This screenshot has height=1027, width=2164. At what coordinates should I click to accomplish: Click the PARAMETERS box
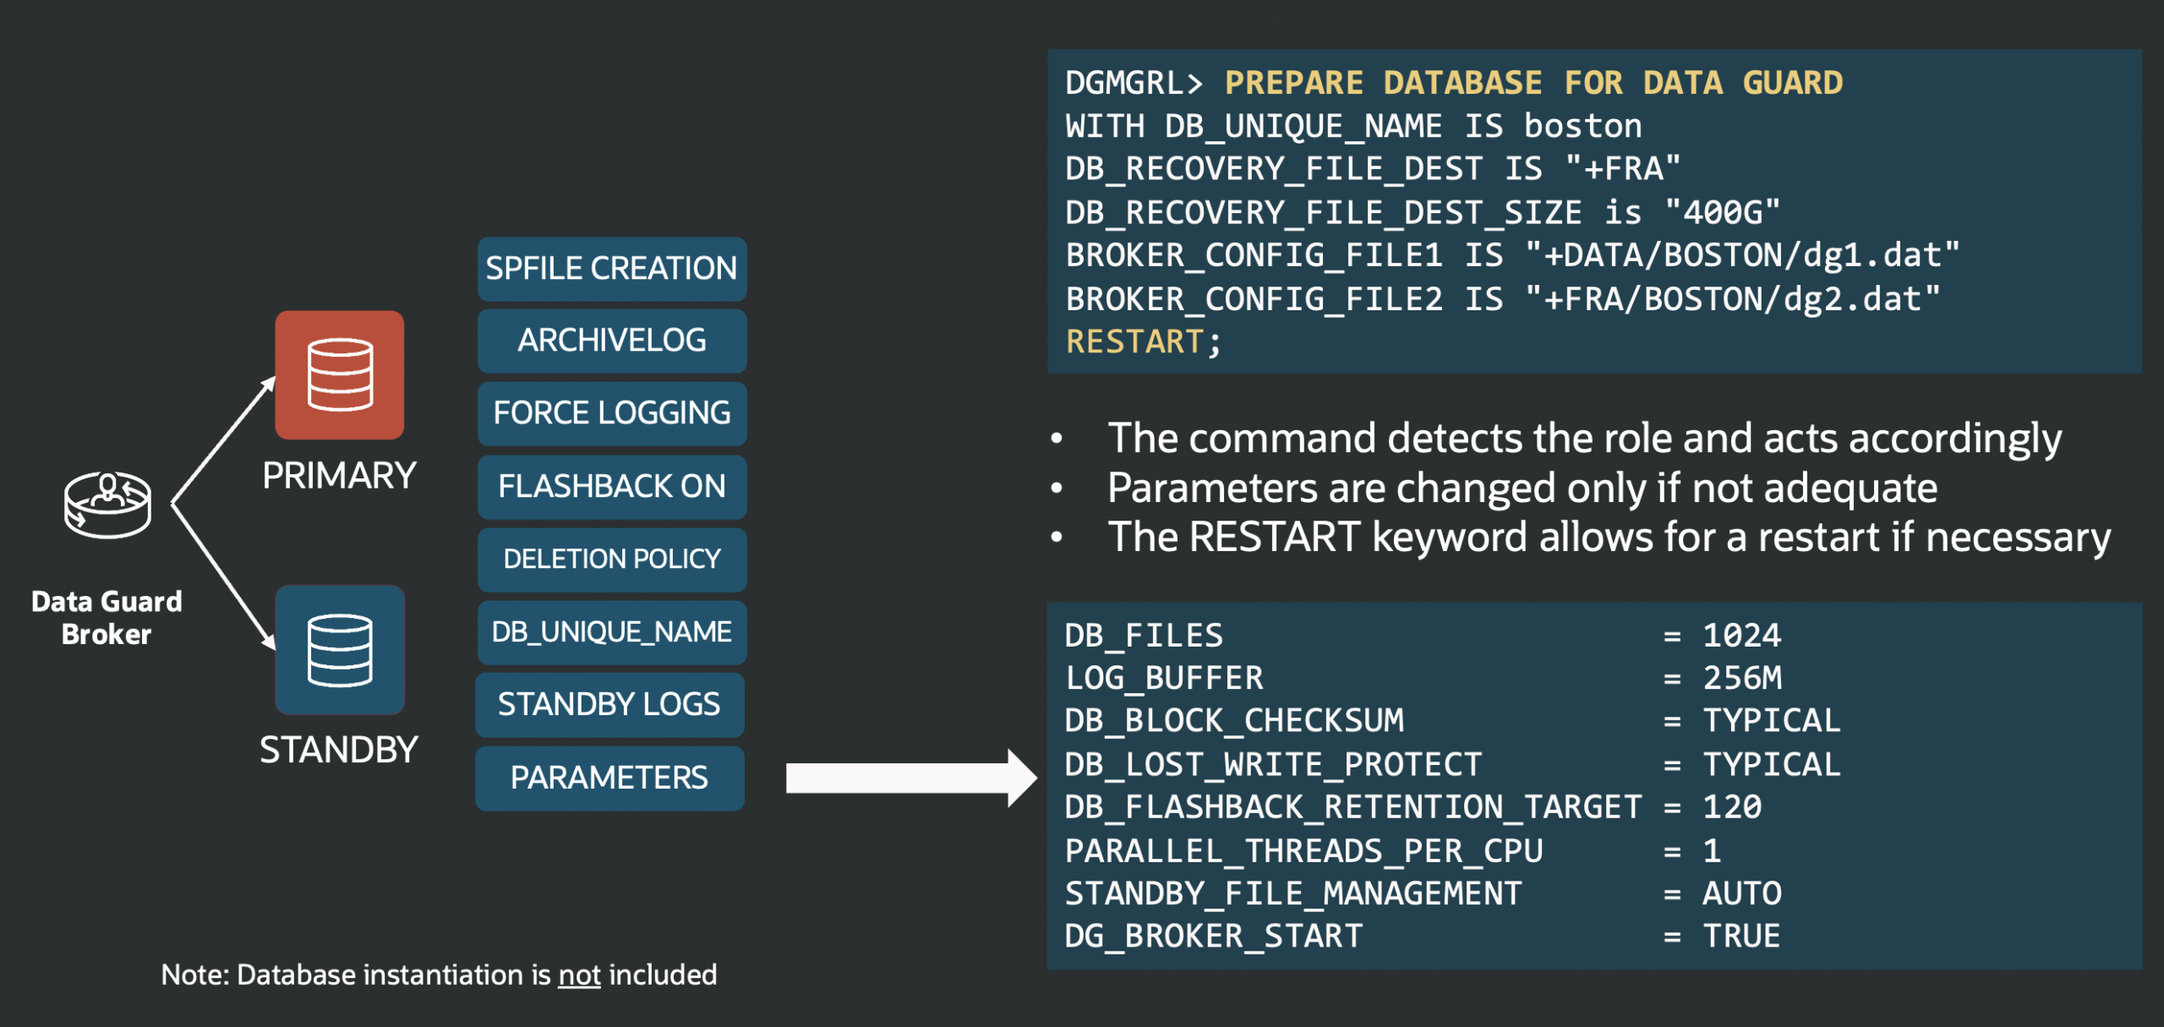point(609,778)
